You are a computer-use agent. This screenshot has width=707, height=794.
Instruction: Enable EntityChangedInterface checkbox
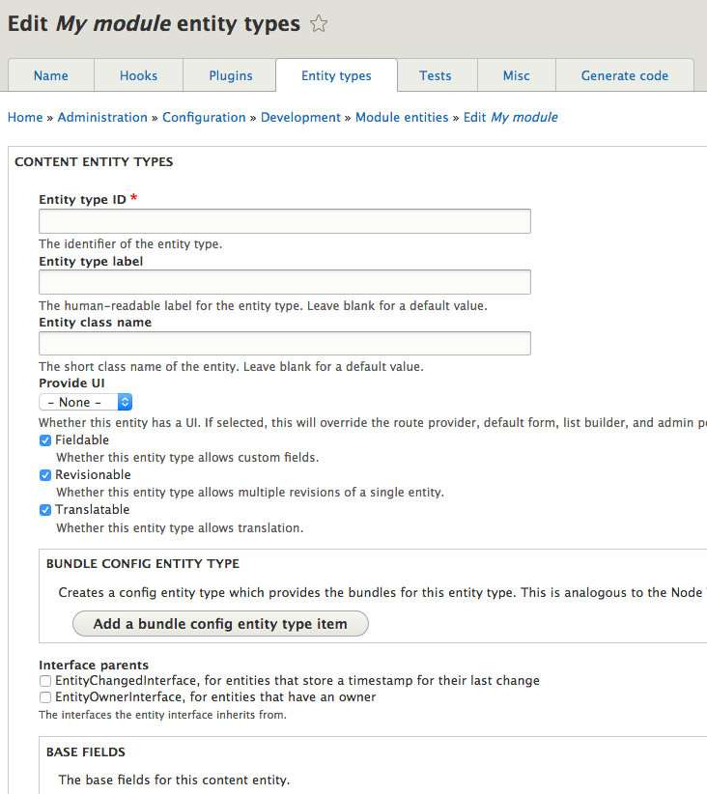[45, 681]
